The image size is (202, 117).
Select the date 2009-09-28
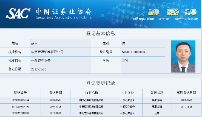click(56, 107)
